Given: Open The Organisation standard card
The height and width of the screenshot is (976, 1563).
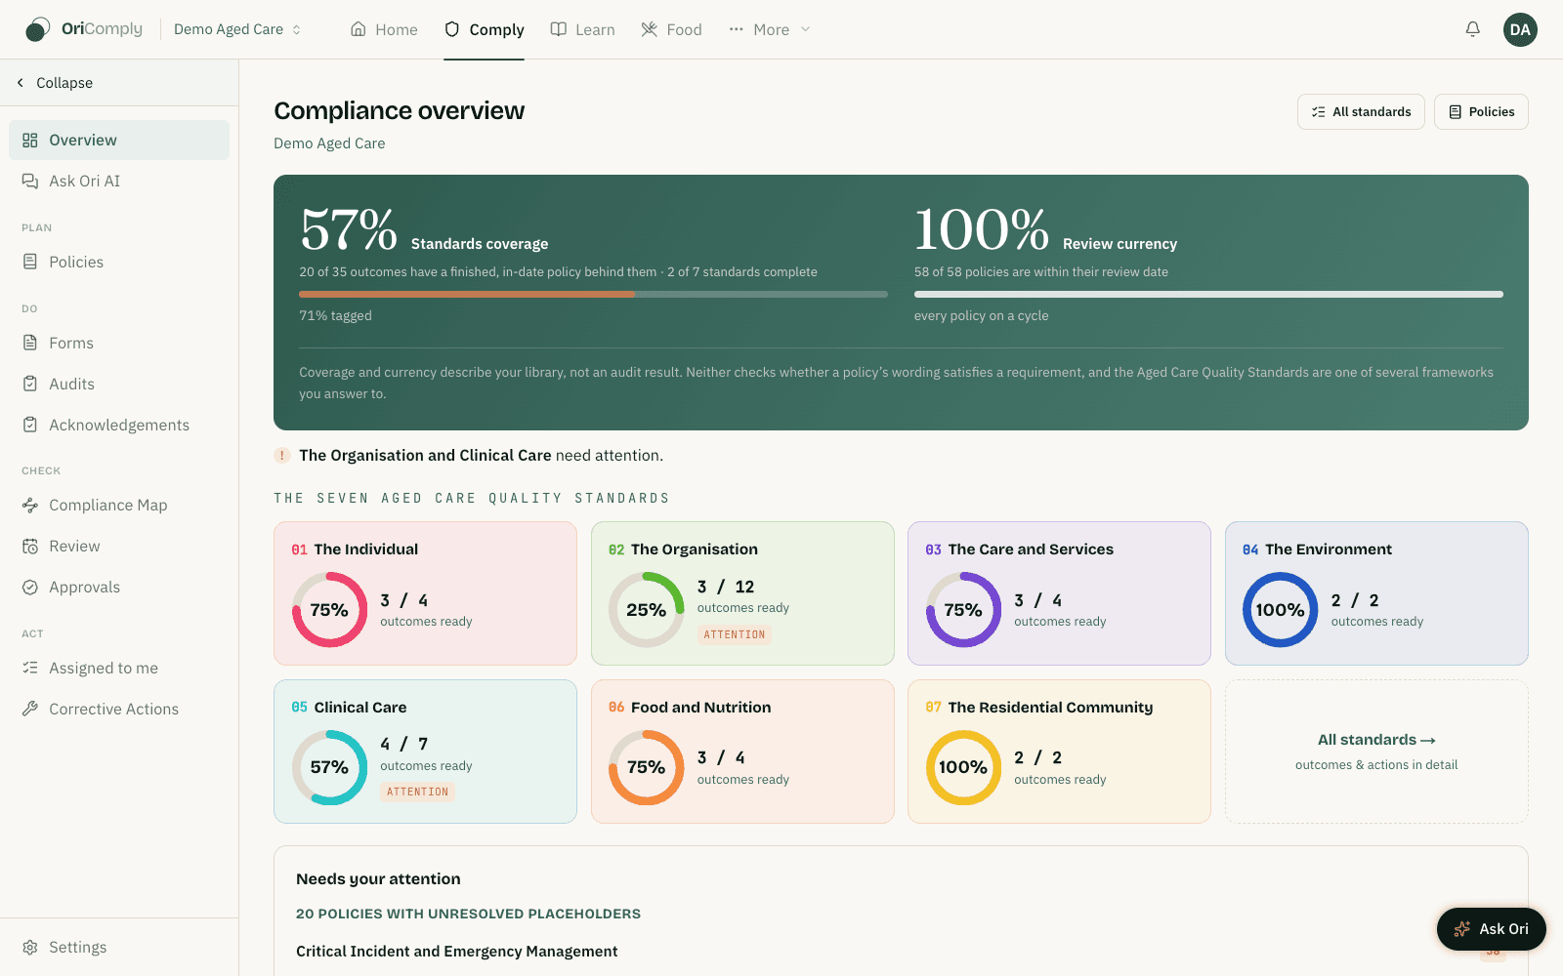Looking at the screenshot, I should pyautogui.click(x=742, y=593).
